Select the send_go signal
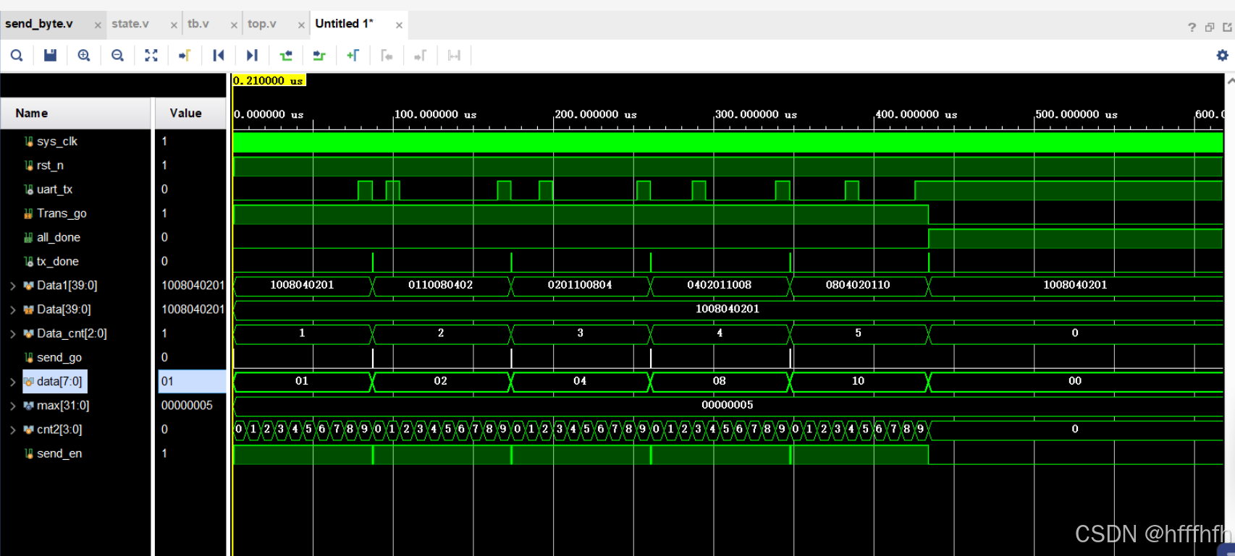This screenshot has height=556, width=1235. [59, 357]
